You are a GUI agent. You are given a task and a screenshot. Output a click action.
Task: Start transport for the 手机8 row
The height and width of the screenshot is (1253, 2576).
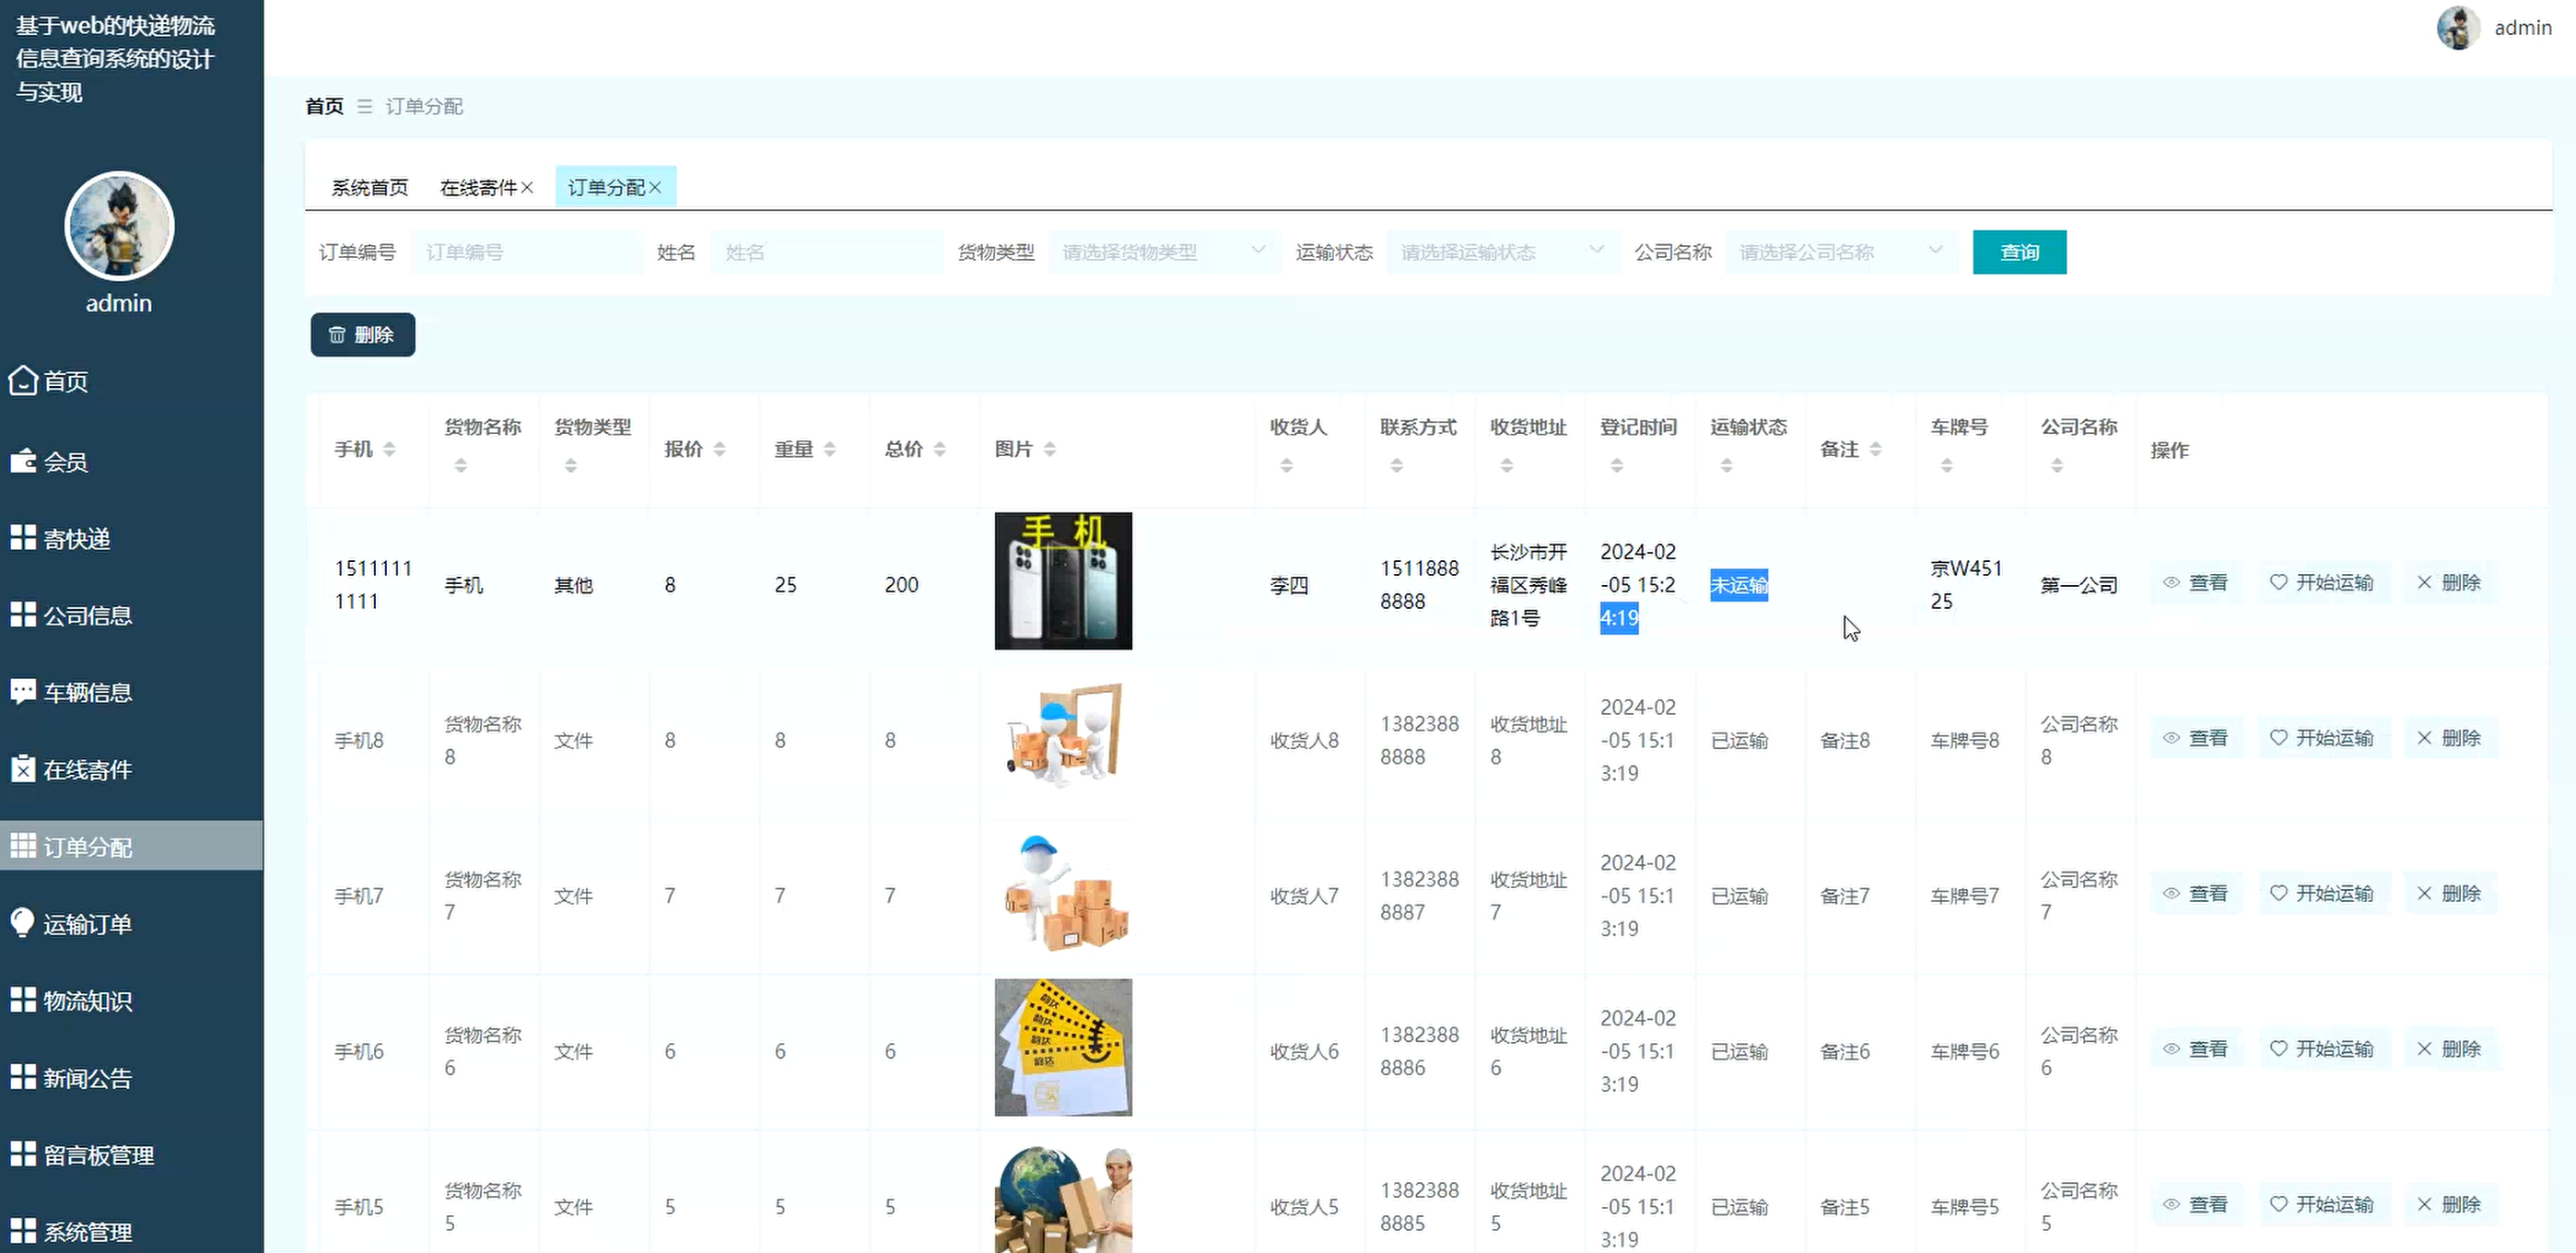tap(2322, 738)
